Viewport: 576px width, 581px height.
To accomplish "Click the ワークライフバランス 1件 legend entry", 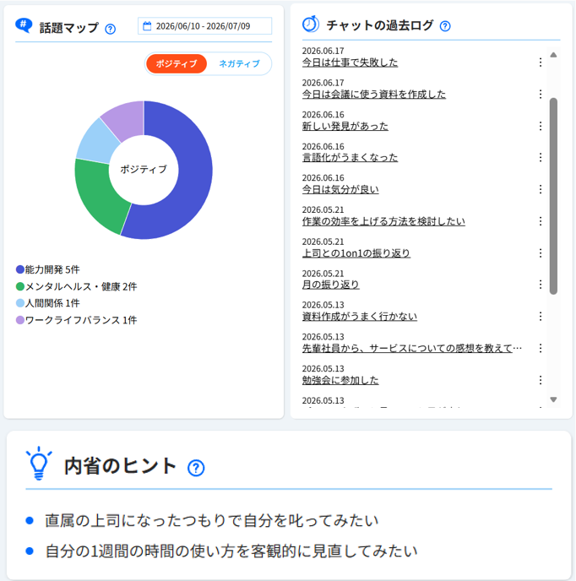I will click(76, 320).
